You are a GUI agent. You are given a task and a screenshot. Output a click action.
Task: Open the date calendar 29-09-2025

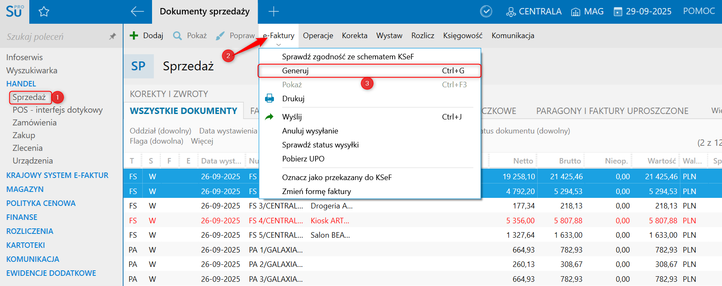(x=643, y=11)
